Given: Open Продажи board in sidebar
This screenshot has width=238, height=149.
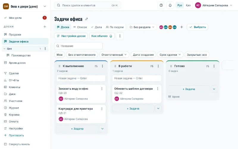Looking at the screenshot, I should point(25,35).
